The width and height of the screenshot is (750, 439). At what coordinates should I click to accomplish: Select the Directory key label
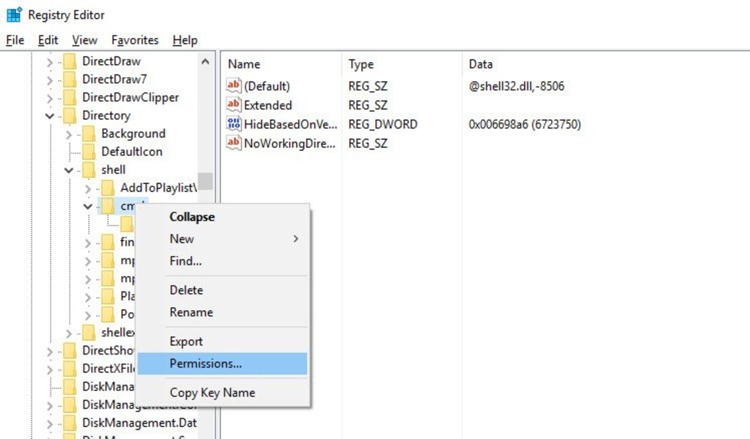[106, 116]
